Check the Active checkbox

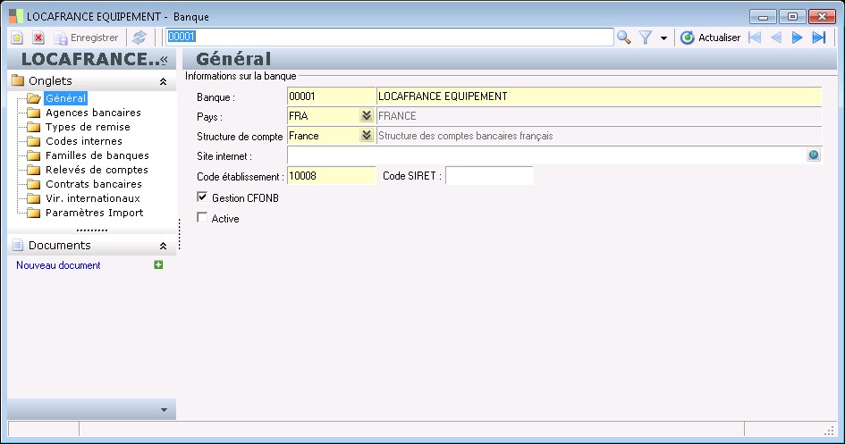pos(202,217)
